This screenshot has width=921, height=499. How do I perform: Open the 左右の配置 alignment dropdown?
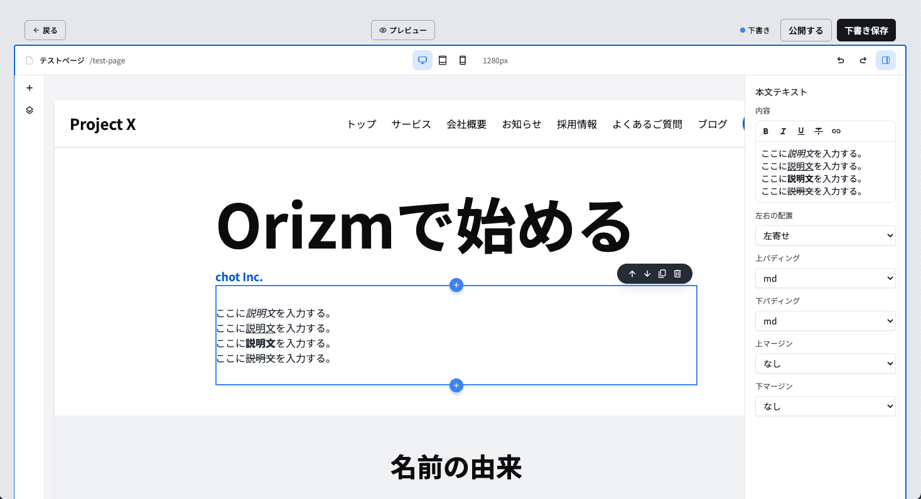pos(825,235)
